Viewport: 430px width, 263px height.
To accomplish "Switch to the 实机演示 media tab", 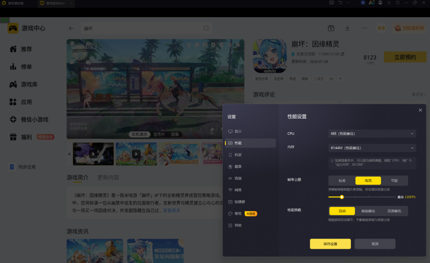I will [x=140, y=134].
